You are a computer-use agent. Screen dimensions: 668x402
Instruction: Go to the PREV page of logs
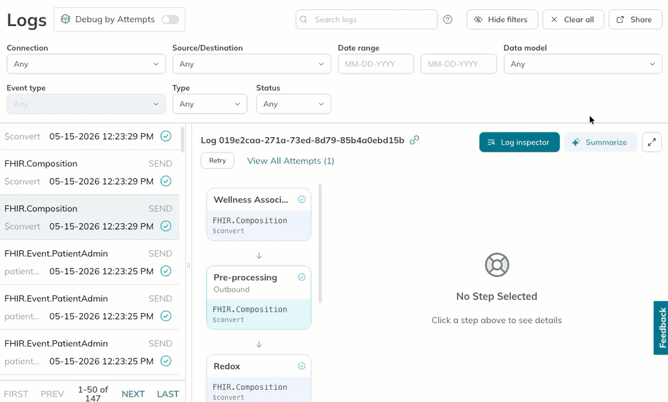pyautogui.click(x=52, y=394)
